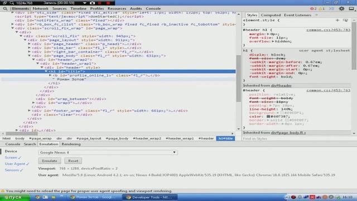Select #header_wrap2 breadcrumb
The width and height of the screenshot is (357, 201).
coord(147,138)
